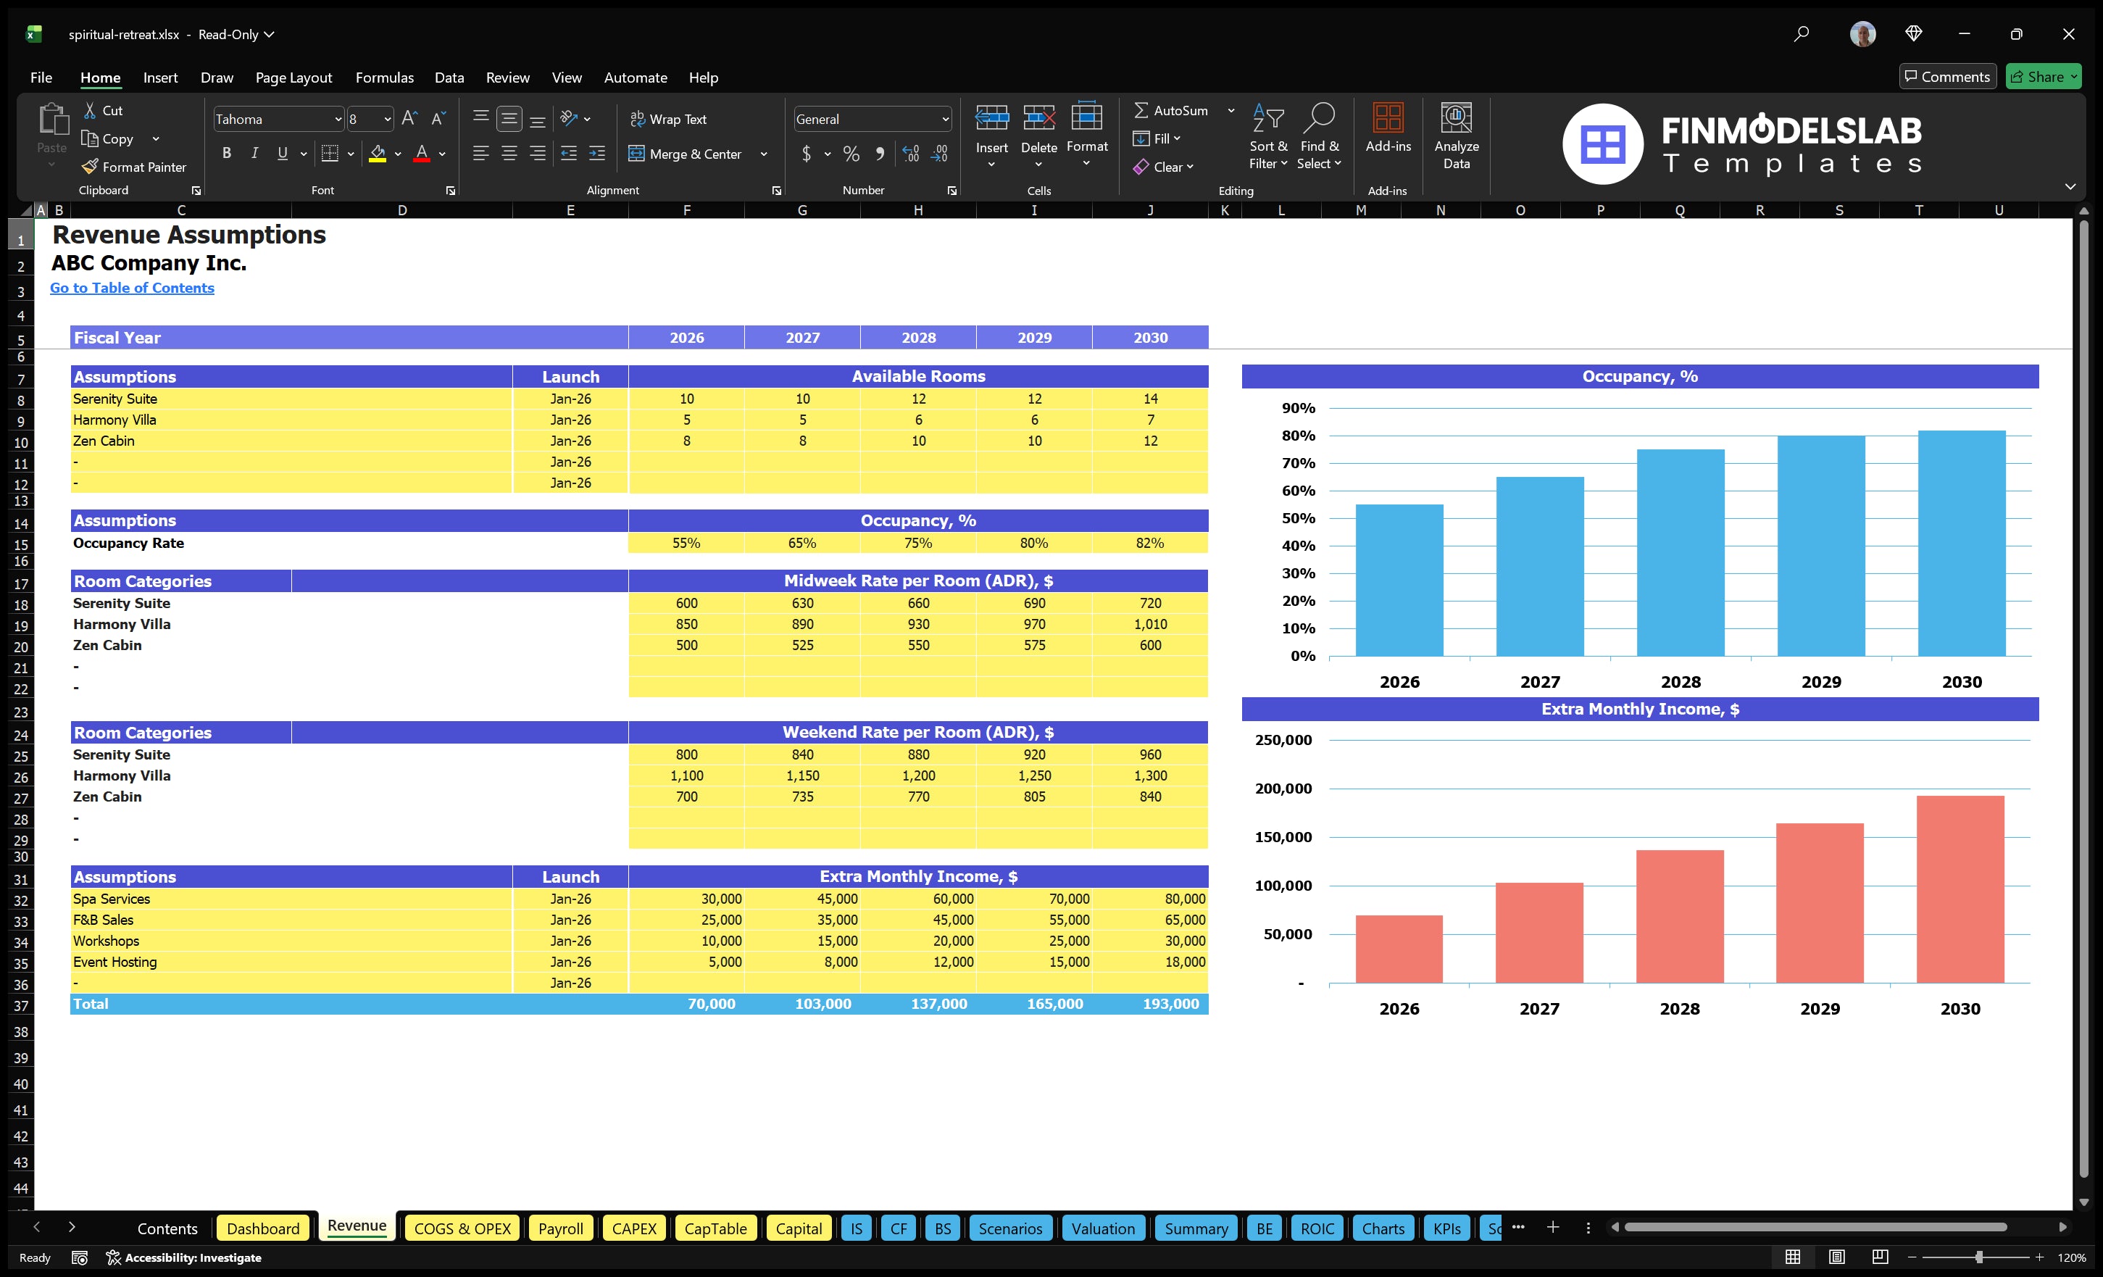Open the General number format dropdown

(x=944, y=119)
